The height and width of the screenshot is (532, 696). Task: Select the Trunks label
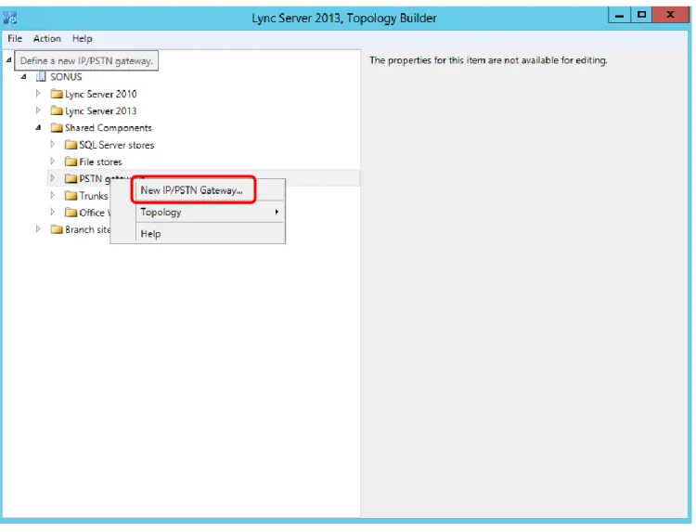[94, 196]
